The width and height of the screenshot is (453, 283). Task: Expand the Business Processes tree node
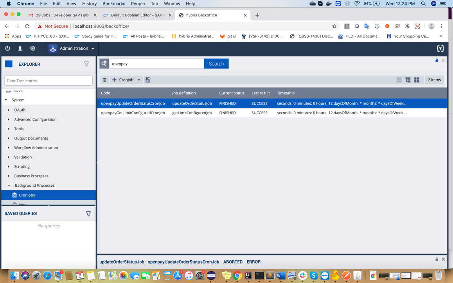click(x=9, y=176)
